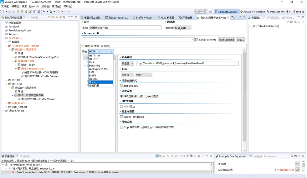Click the collapse-all icon in test case browser
Screen dimensions: 307x178
[53, 17]
